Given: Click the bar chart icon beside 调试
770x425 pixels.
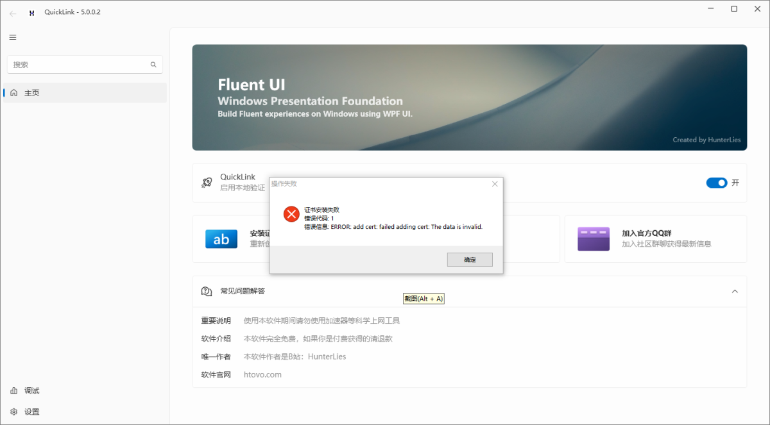Looking at the screenshot, I should [14, 390].
